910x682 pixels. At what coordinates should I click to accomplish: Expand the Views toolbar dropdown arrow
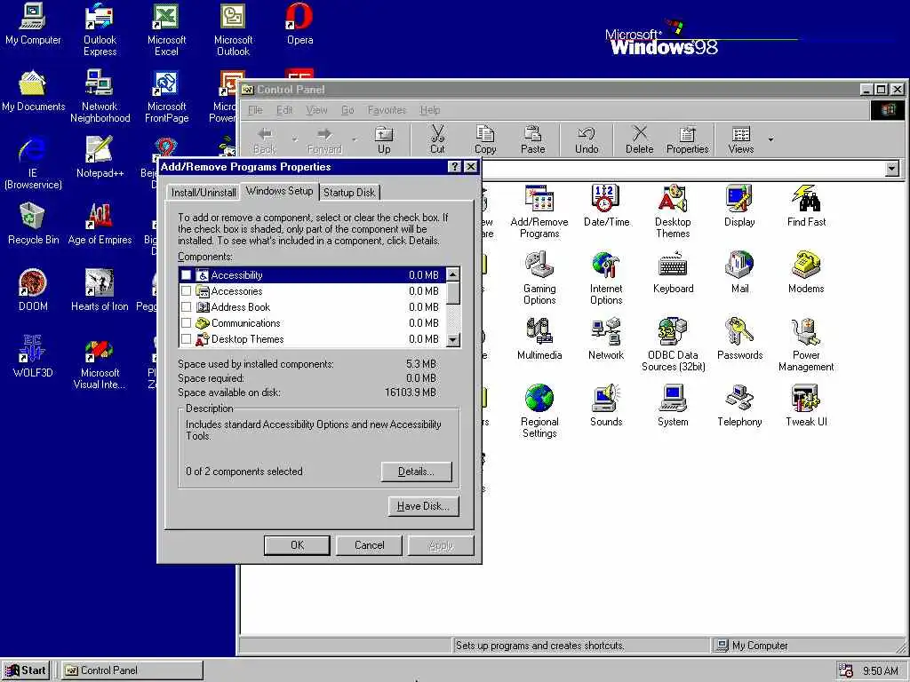[x=770, y=139]
